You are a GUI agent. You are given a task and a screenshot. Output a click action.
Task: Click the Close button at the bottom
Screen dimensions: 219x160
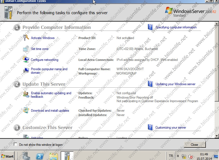click(195, 144)
